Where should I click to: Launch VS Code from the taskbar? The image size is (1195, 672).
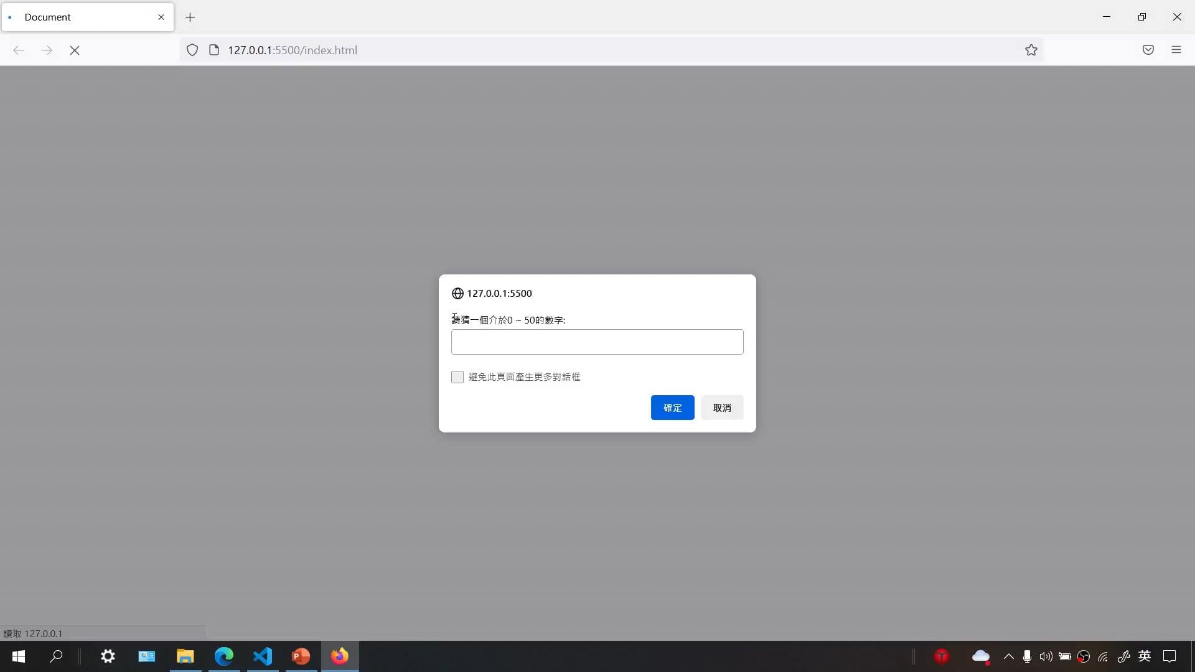pos(263,656)
